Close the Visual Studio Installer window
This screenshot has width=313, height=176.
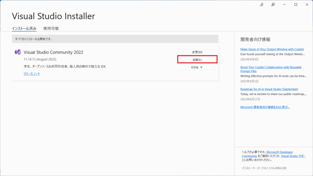click(x=307, y=5)
